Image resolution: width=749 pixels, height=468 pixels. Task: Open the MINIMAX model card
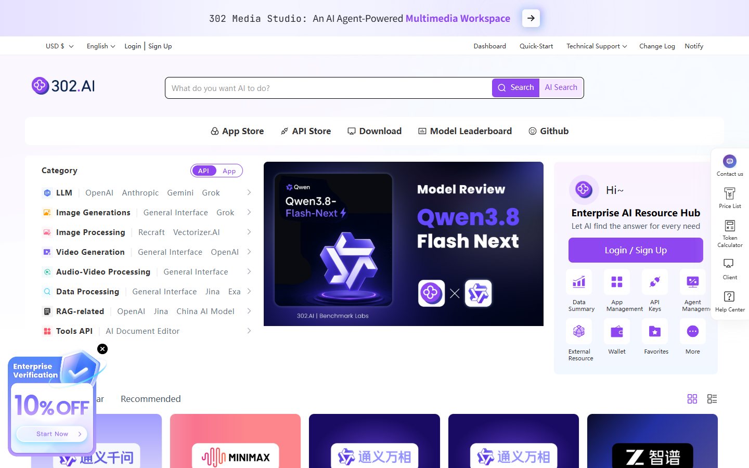[235, 441]
